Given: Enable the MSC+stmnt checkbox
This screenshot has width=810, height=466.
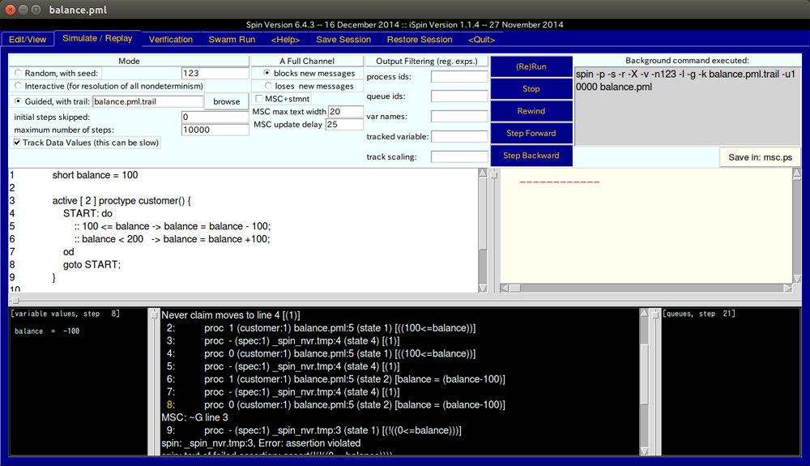Looking at the screenshot, I should coord(259,99).
